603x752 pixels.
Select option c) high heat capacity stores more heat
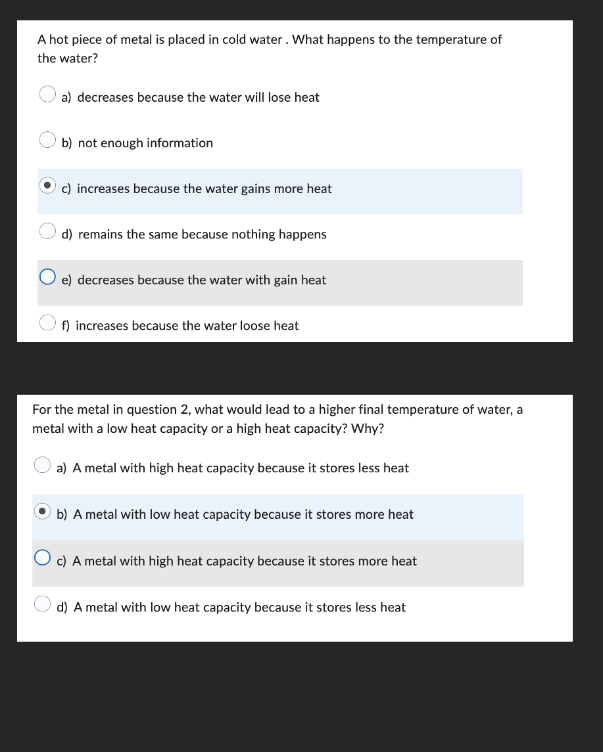pos(42,557)
